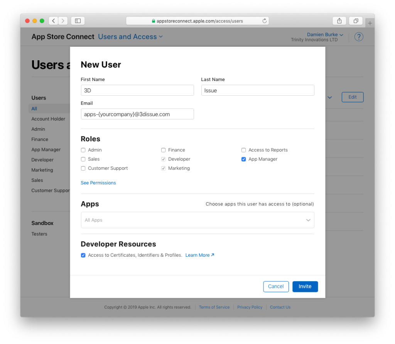Screen dimensions: 395x344
Task: Click the Safari address bar URL
Action: [199, 21]
